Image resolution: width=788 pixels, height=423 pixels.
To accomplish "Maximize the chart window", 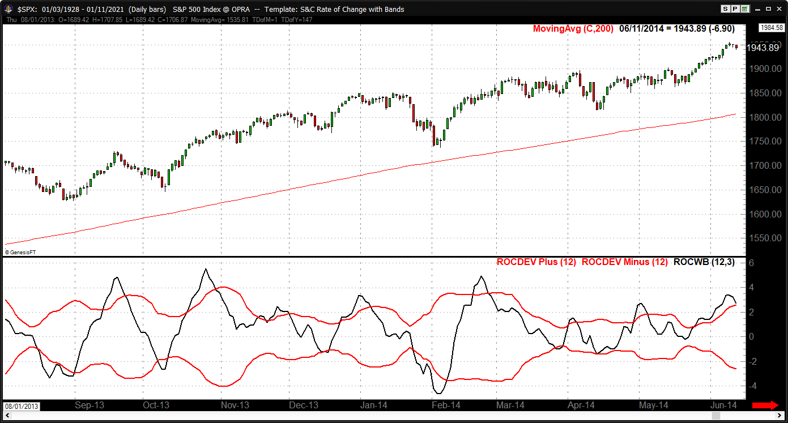I will pos(768,9).
